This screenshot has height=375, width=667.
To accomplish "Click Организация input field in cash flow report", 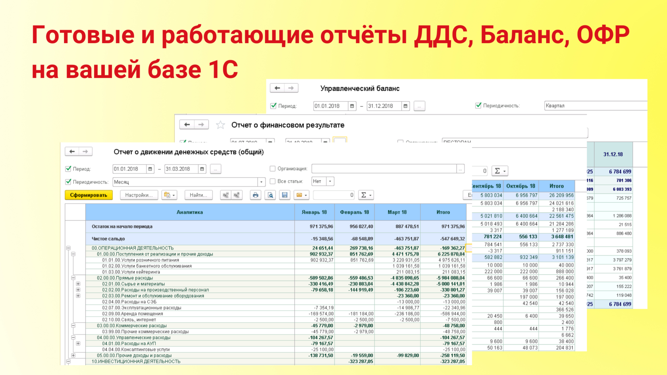I will [384, 169].
